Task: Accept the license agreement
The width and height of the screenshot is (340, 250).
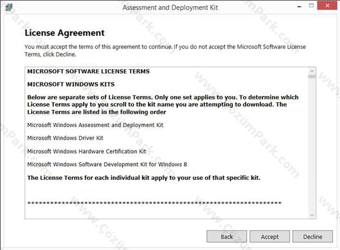Action: (x=269, y=237)
